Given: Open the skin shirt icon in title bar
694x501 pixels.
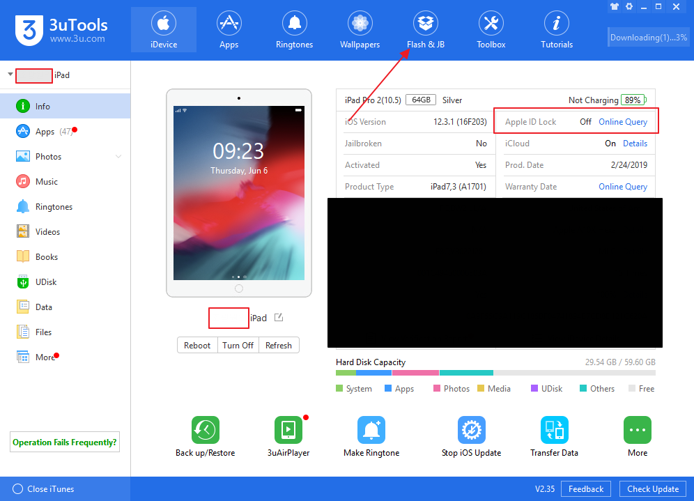Looking at the screenshot, I should (x=615, y=7).
